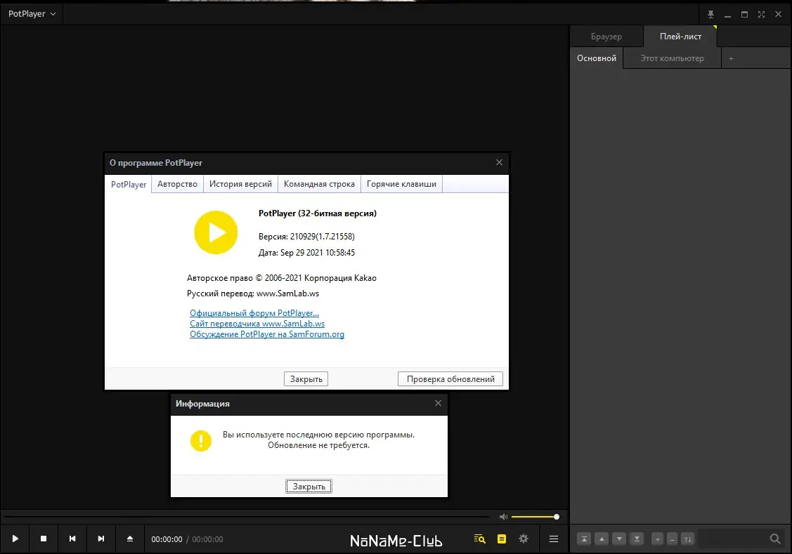Screen dimensions: 792x554
Task: Open the PotPlayer main menu dropdown
Action: pyautogui.click(x=32, y=14)
